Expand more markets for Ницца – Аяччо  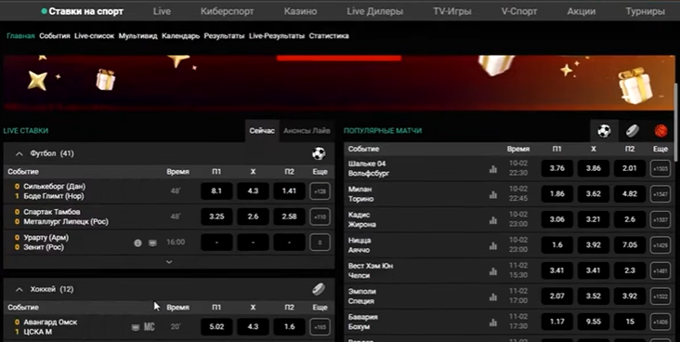tap(660, 245)
